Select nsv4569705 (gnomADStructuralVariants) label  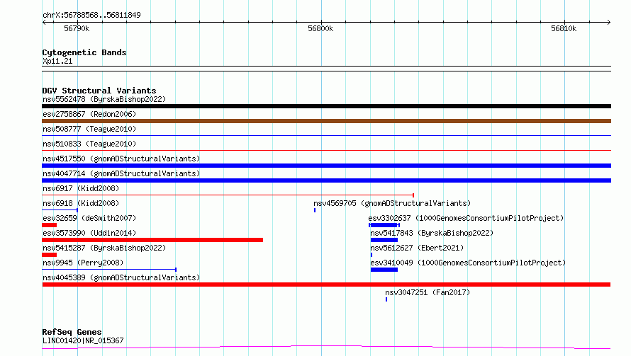point(392,203)
